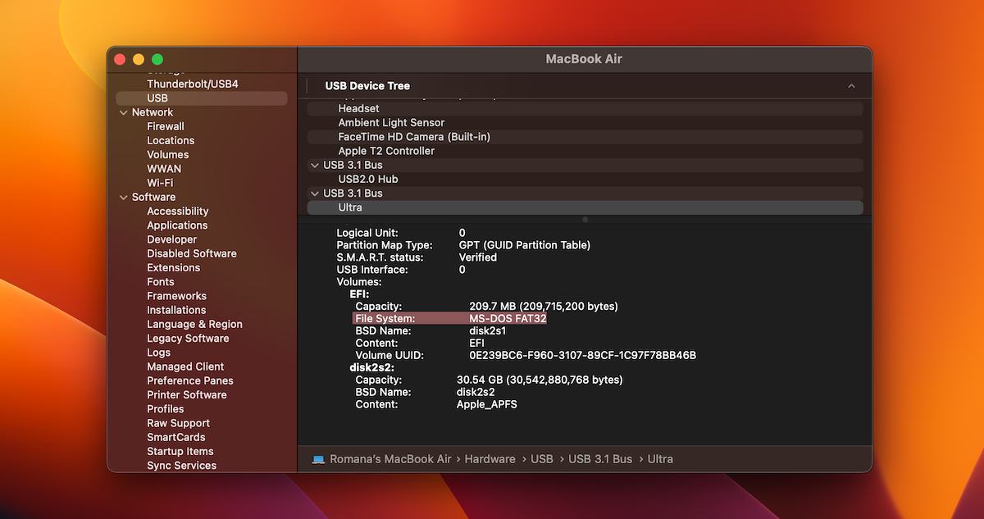
Task: Select FaceTime HD Camera (Built-in) row
Action: 585,137
